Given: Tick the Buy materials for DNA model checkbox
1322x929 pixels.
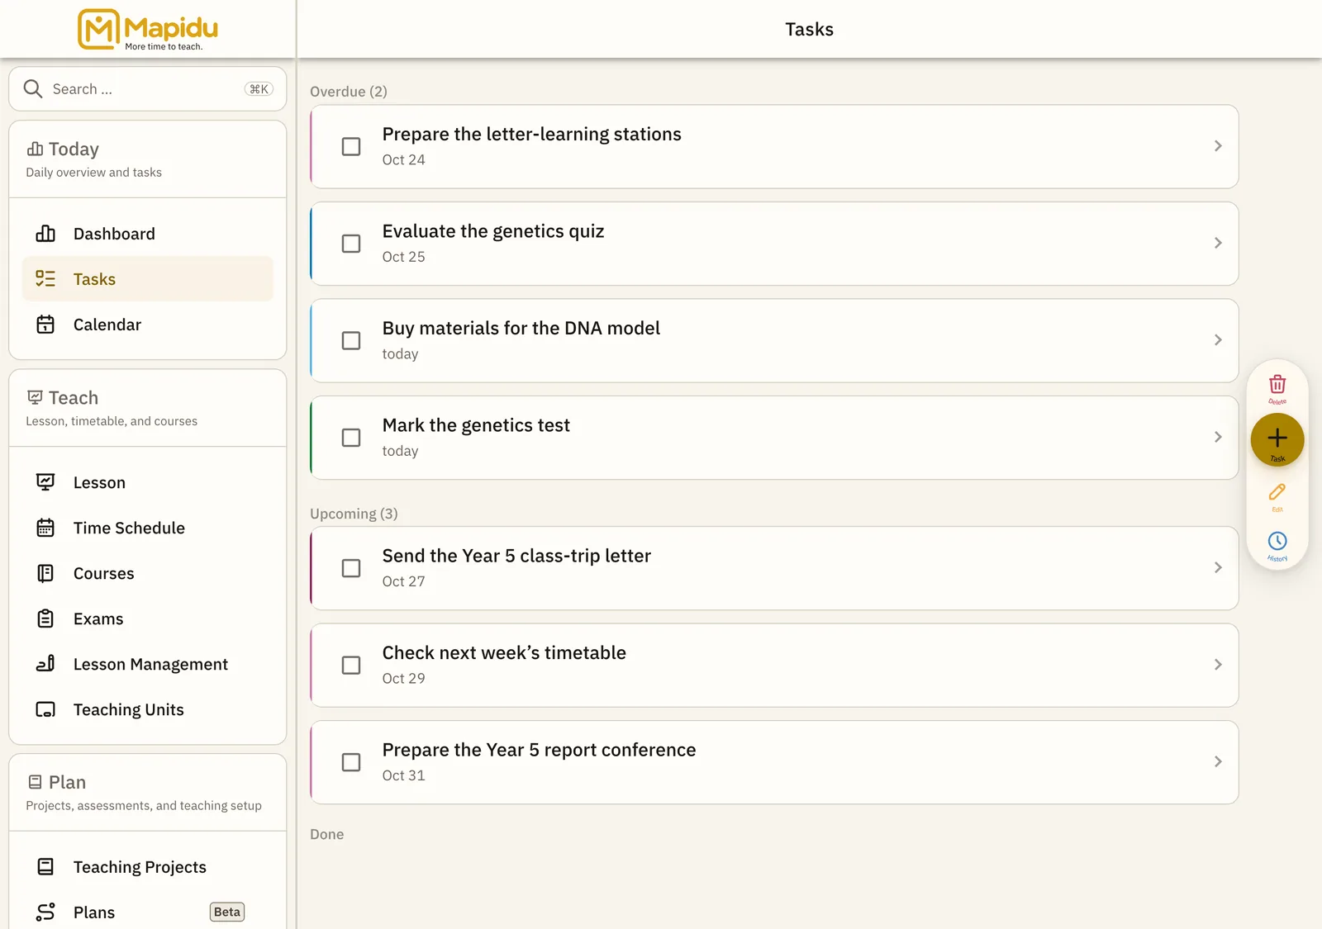Looking at the screenshot, I should tap(351, 340).
